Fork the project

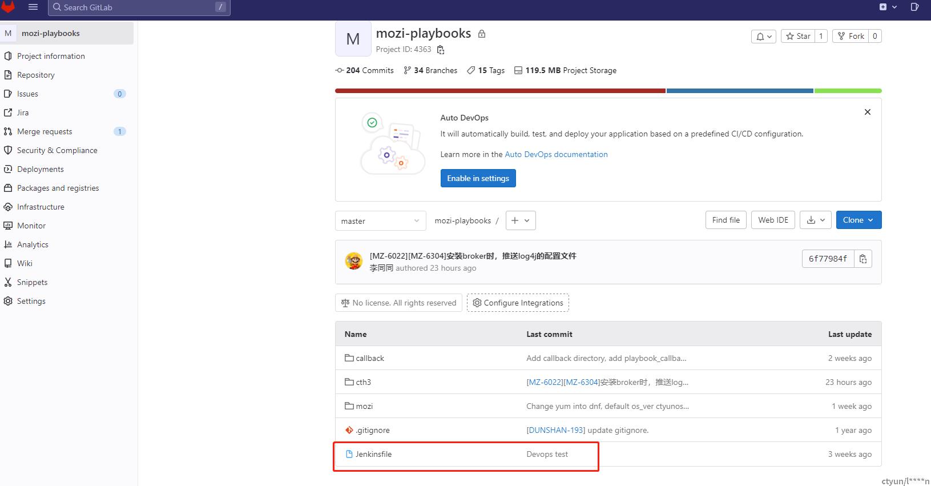[x=851, y=36]
